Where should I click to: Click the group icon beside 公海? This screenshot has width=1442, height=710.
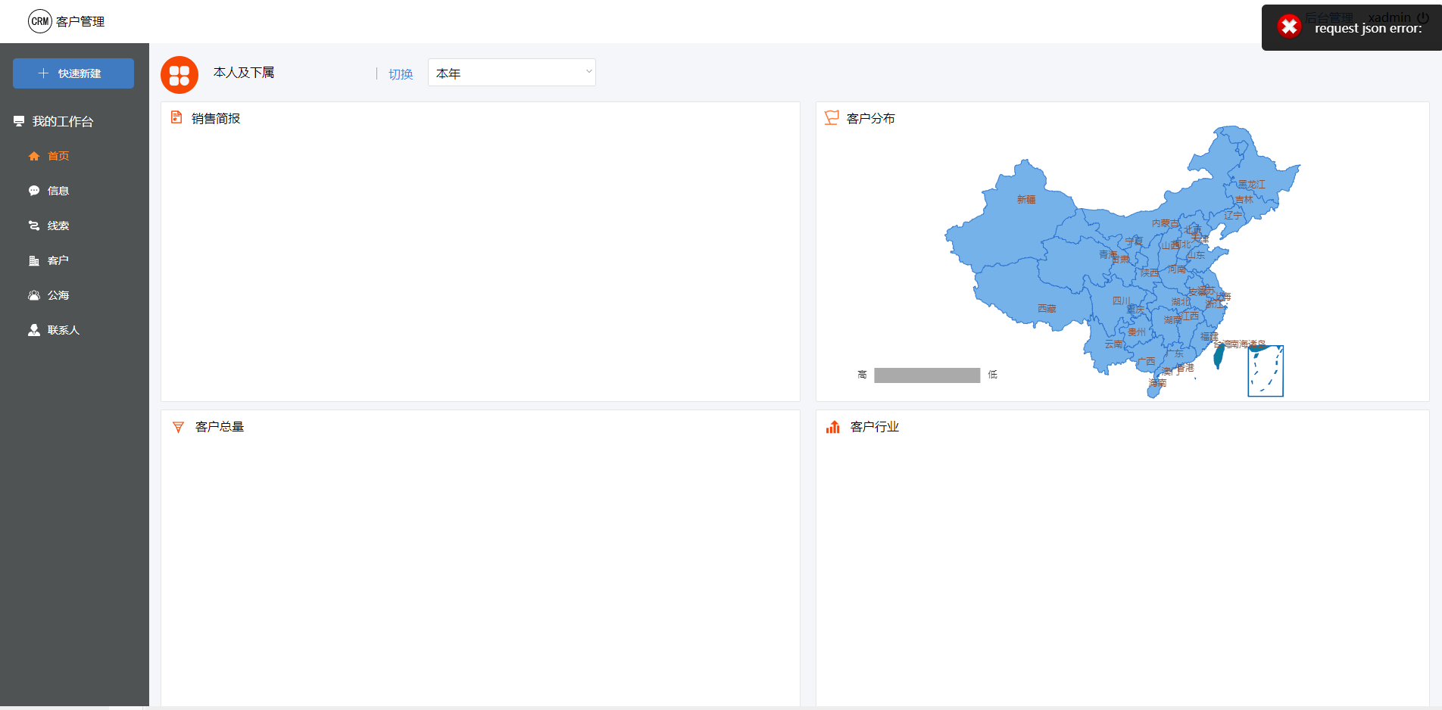[34, 295]
